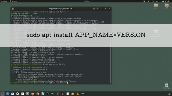Click the 'Please restart all running instances' line

47,54
